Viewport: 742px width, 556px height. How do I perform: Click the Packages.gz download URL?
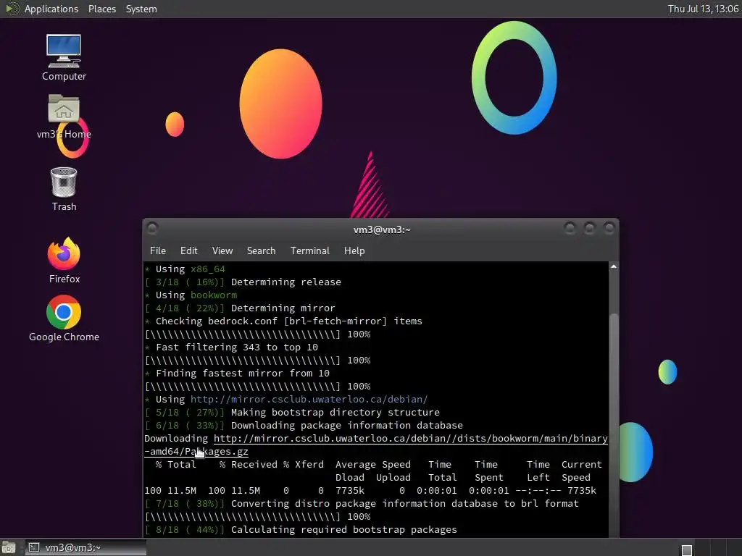376,445
